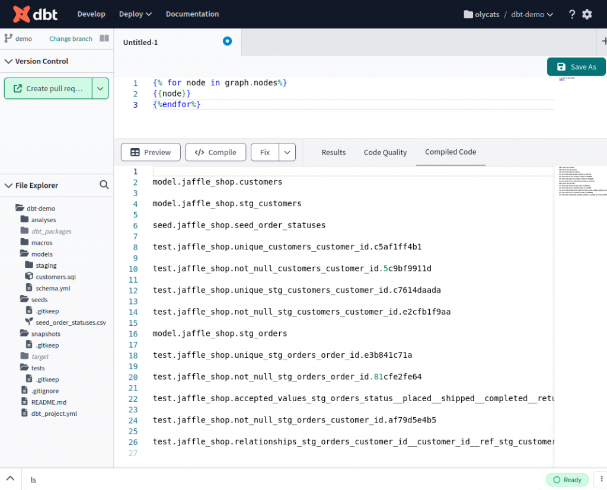607x490 pixels.
Task: Search files with File Explorer magnifier icon
Action: (x=104, y=185)
